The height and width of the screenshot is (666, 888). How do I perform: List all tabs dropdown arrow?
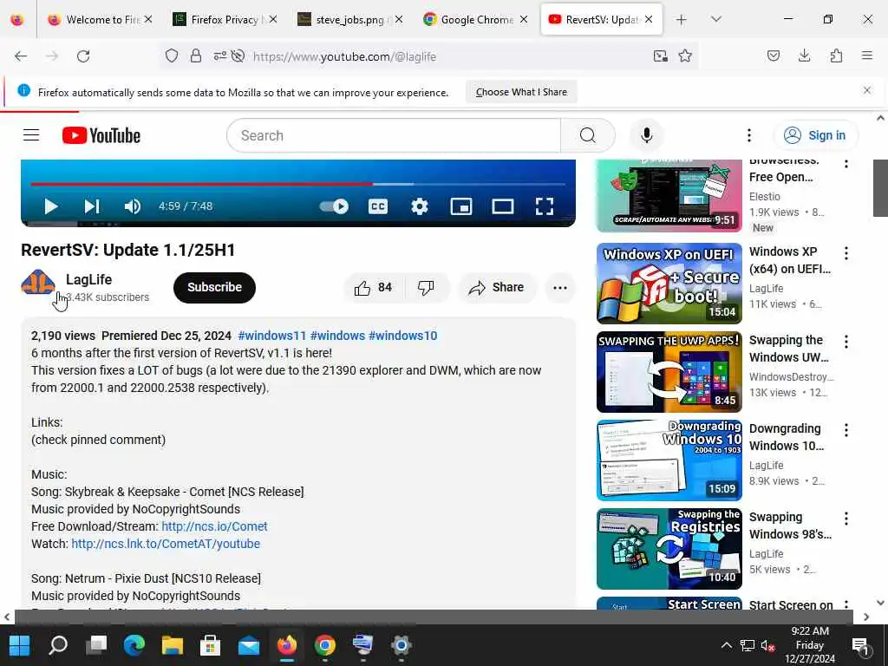(715, 19)
